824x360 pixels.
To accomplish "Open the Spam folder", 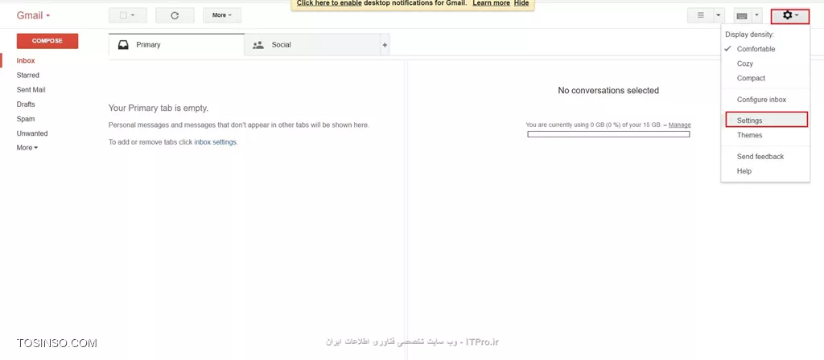I will tap(25, 119).
